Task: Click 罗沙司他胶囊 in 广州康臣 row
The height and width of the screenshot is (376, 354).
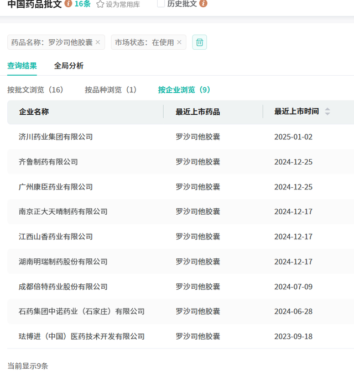Action: click(197, 187)
